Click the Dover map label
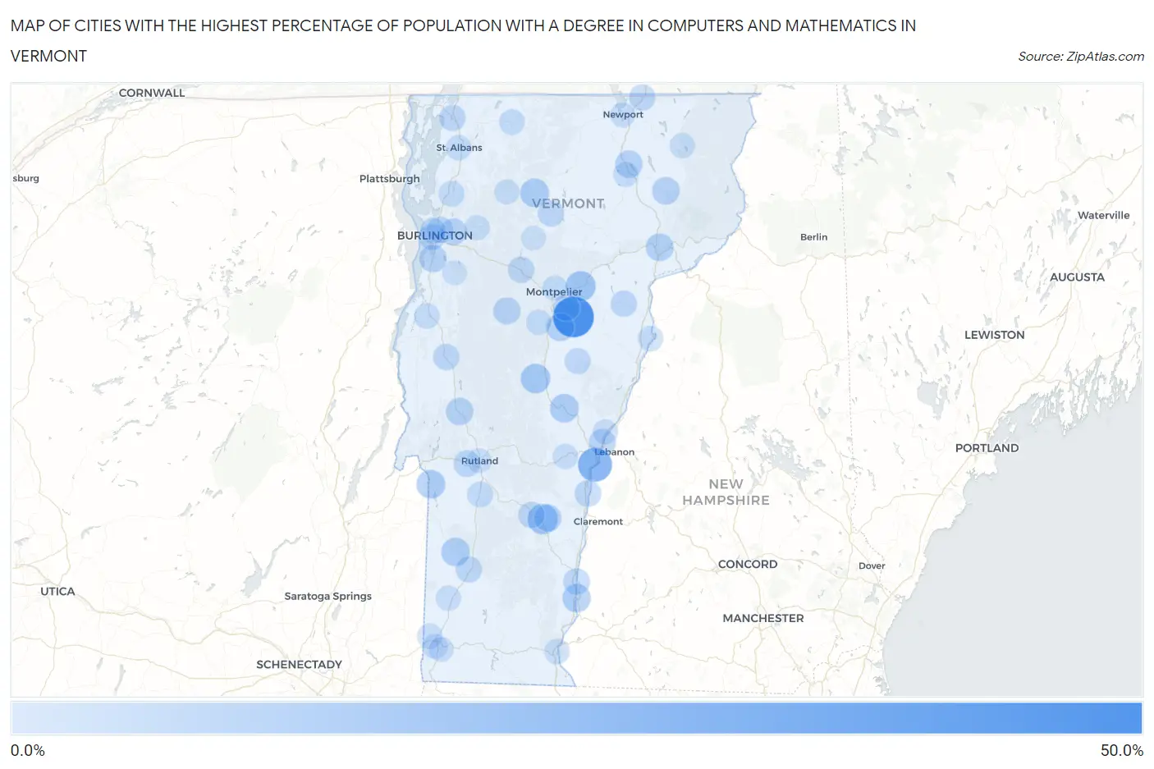Viewport: 1154px width, 769px height. (x=872, y=566)
